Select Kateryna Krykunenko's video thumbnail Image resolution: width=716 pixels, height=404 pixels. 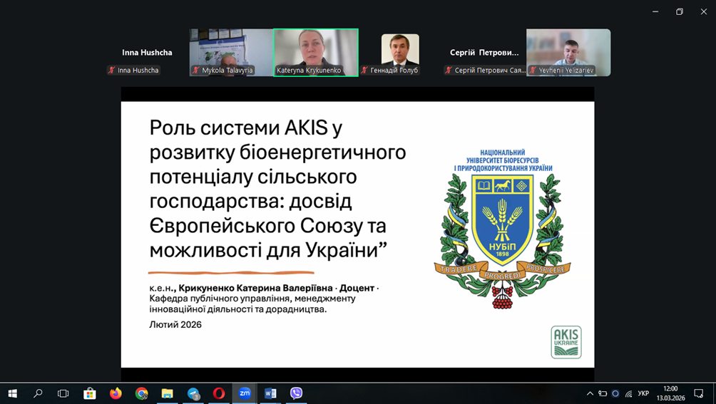pos(316,52)
